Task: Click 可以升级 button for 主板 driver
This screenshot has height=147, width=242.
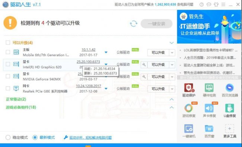Action: coord(158,52)
